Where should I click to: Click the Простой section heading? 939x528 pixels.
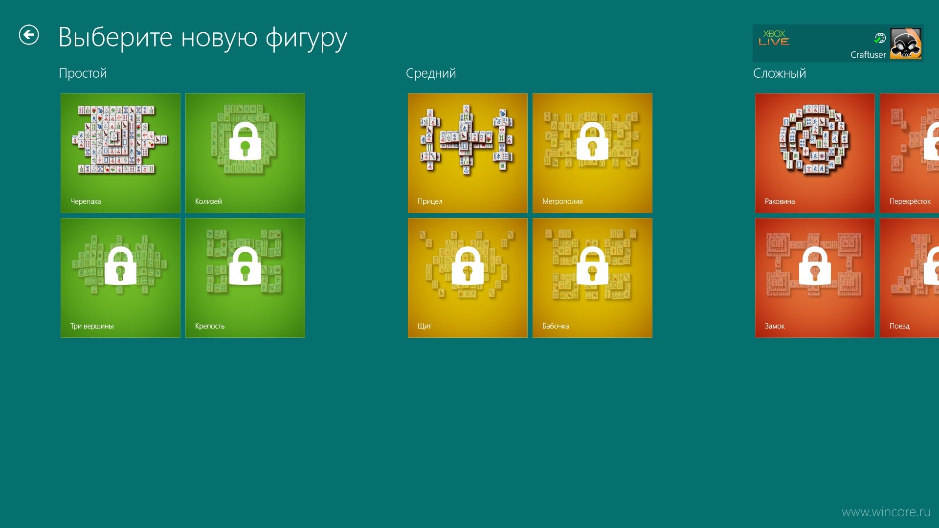click(x=83, y=73)
